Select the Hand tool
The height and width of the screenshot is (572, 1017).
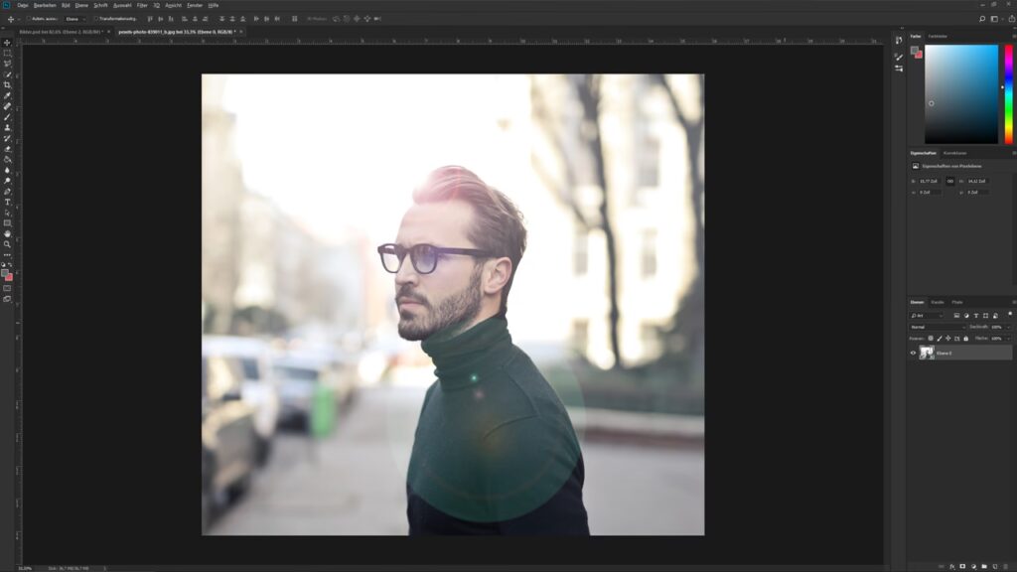coord(7,233)
